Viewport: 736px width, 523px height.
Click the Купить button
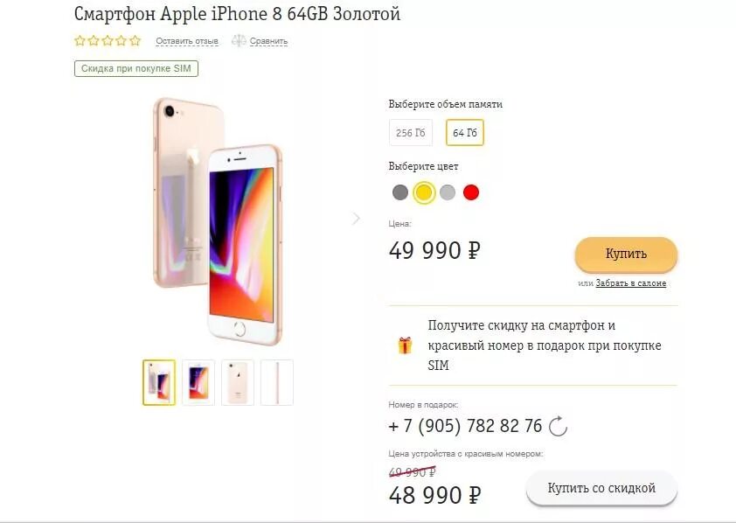click(x=626, y=254)
